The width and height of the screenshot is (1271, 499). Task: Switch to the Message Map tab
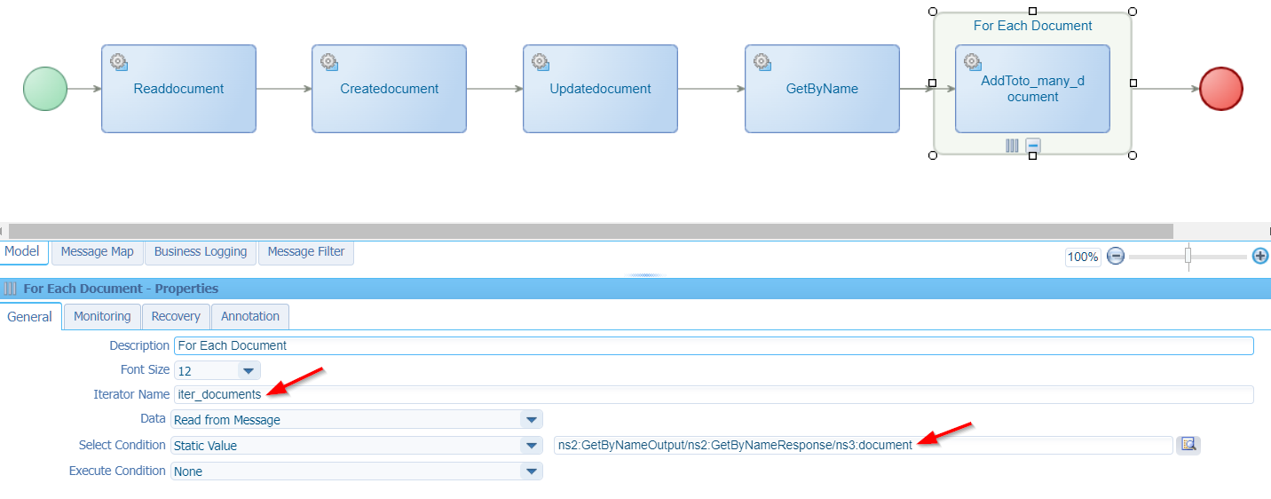pos(97,252)
